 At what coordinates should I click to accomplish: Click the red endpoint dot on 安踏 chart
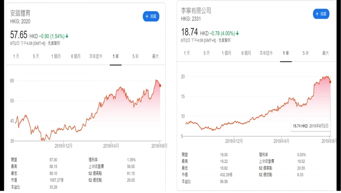[160, 86]
